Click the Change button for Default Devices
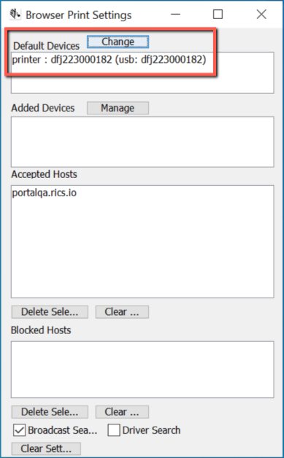 [x=118, y=42]
